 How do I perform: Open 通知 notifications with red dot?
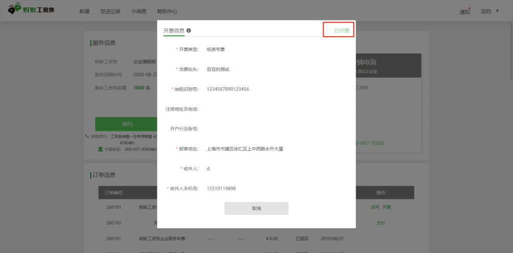(x=465, y=12)
